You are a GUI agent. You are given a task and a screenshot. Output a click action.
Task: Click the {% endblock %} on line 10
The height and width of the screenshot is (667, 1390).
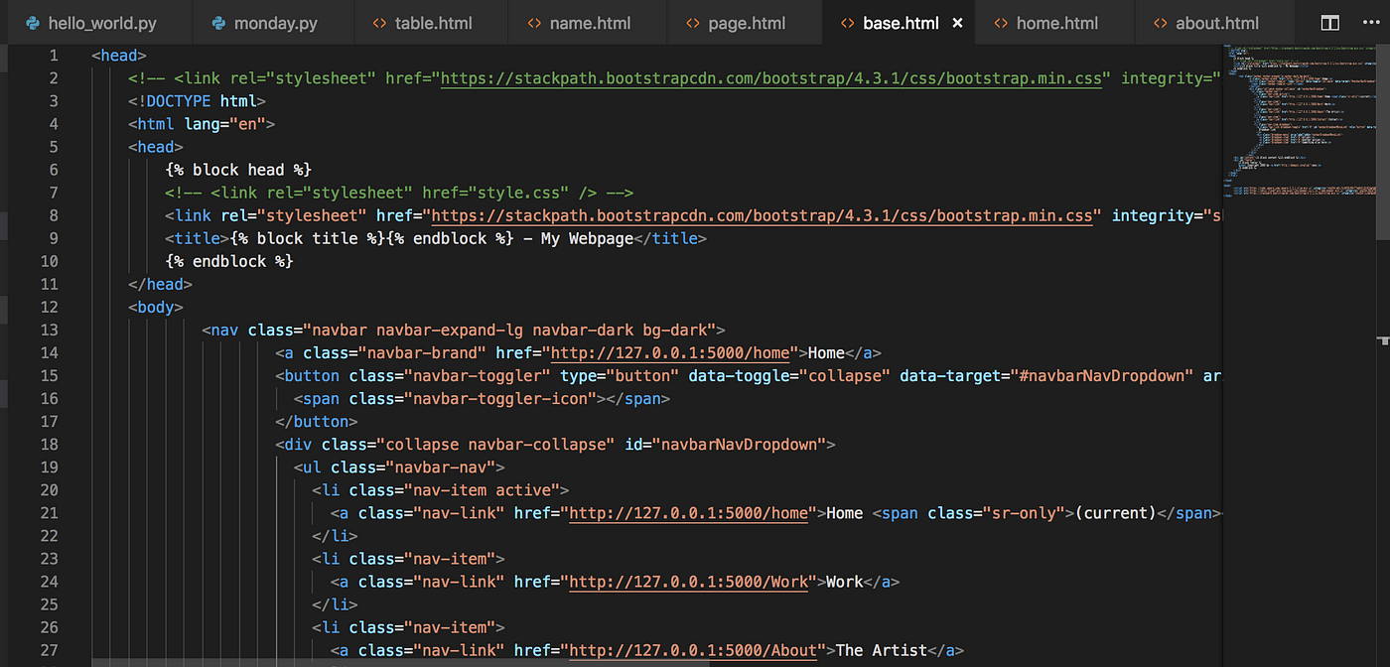coord(229,261)
